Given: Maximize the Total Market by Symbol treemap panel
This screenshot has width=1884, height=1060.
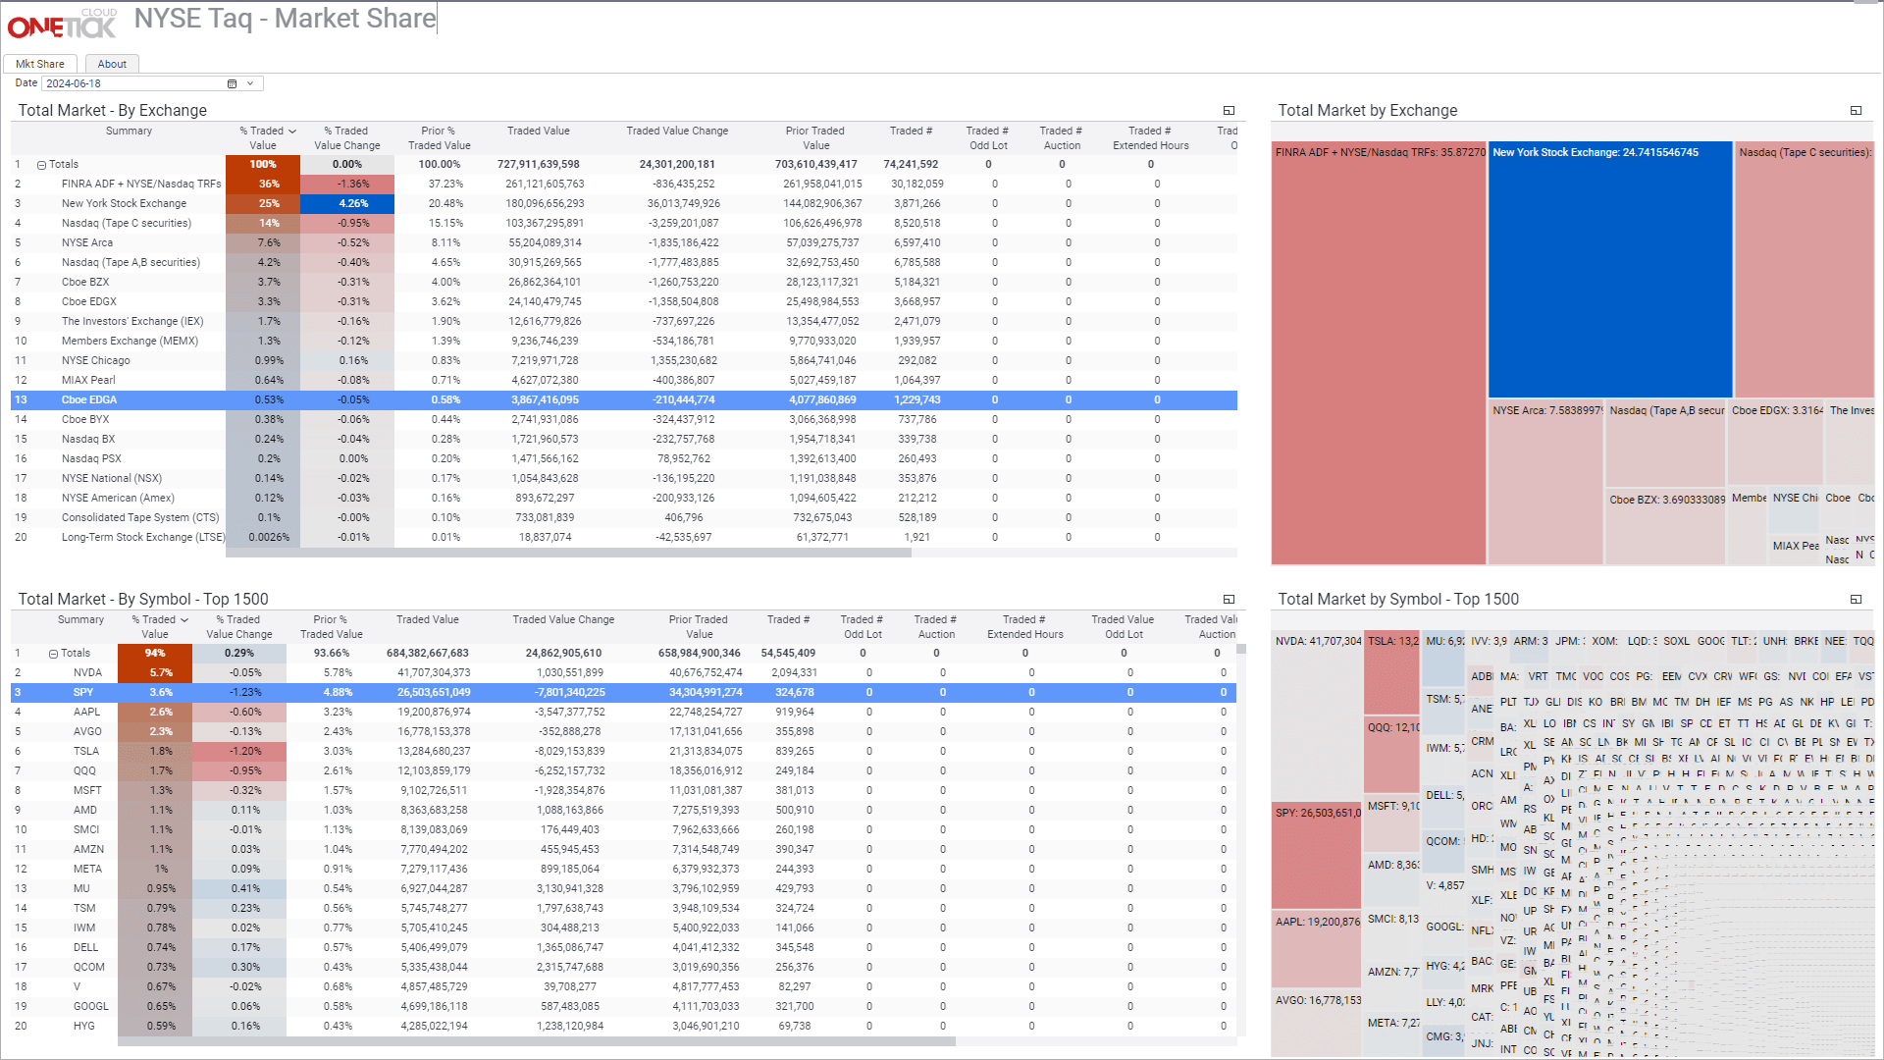Looking at the screenshot, I should pos(1856,600).
